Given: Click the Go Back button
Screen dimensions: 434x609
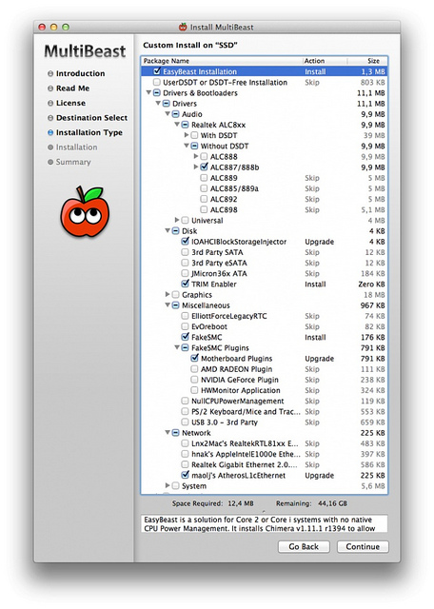Looking at the screenshot, I should pos(304,546).
